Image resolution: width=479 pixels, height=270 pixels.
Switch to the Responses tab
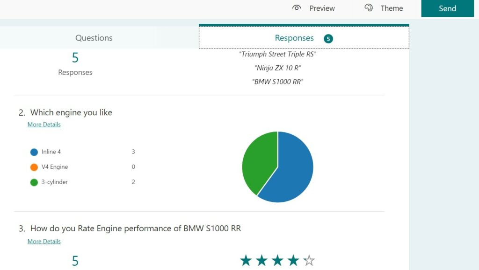294,38
